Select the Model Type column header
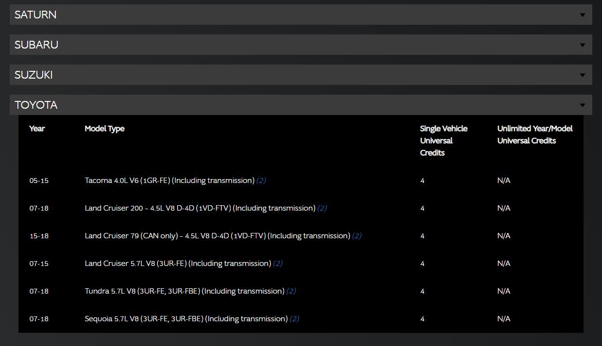Viewport: 602px width, 346px height. tap(104, 129)
